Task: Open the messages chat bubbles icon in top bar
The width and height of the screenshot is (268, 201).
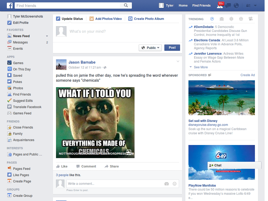Action: pyautogui.click(x=228, y=6)
